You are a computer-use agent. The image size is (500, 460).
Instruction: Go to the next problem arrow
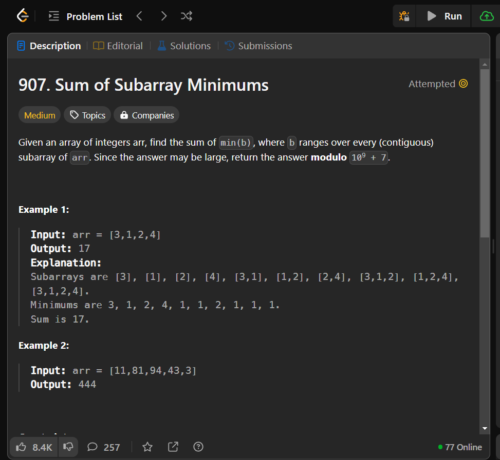tap(163, 16)
